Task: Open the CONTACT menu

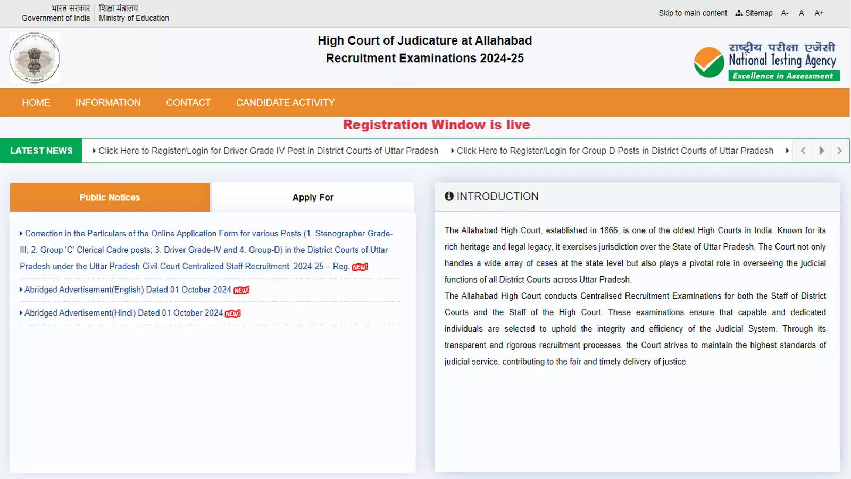Action: 188,102
